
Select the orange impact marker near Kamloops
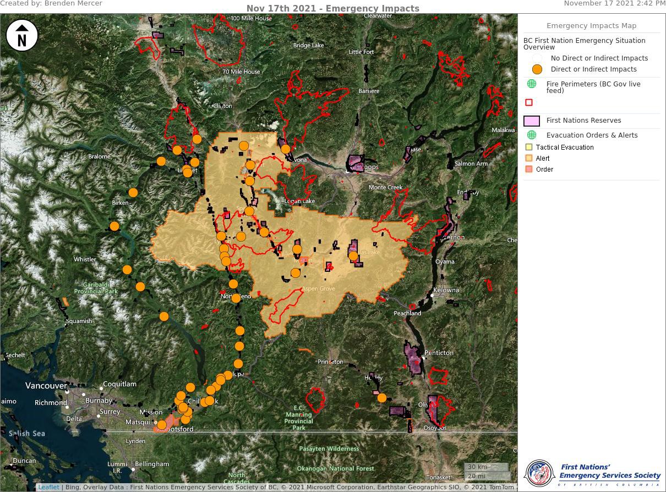(286, 149)
